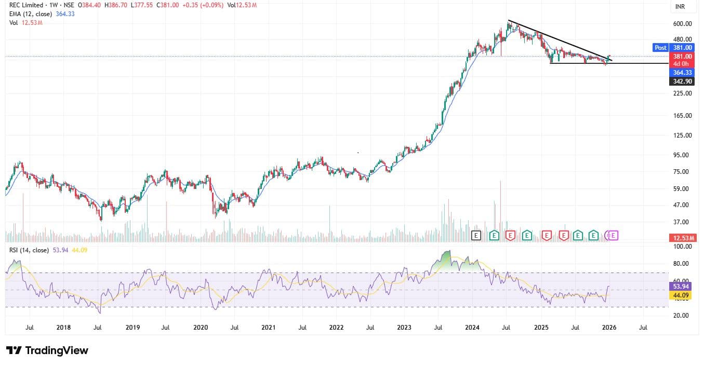Click the RSI 20.00 axis tick
The height and width of the screenshot is (366, 704).
[x=682, y=316]
